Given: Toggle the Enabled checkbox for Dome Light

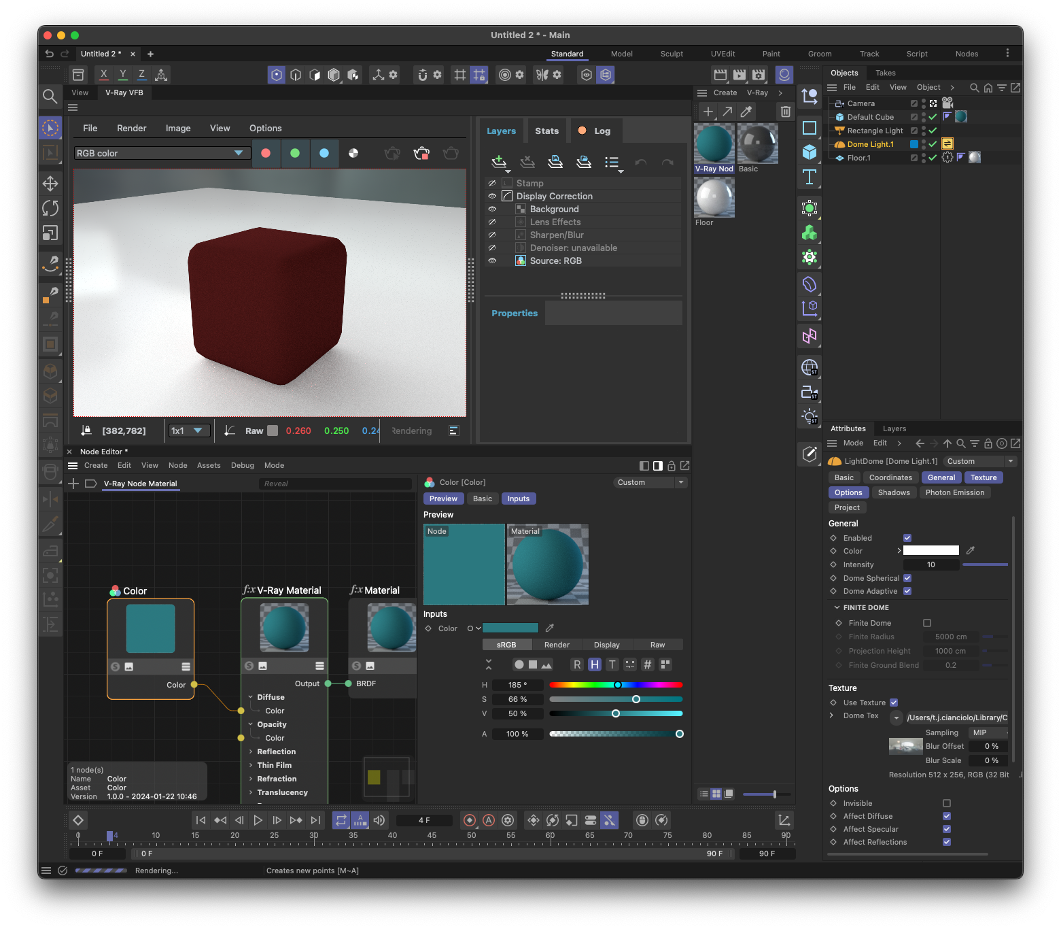Looking at the screenshot, I should click(907, 538).
